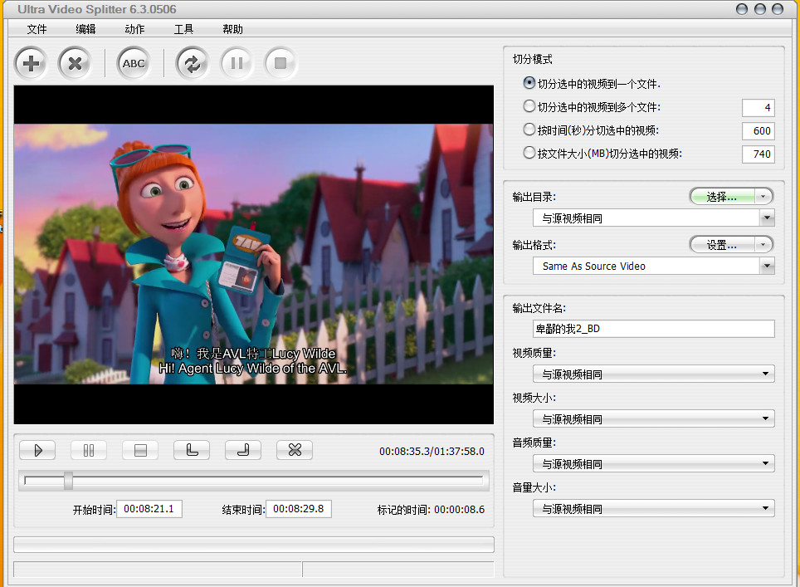800x587 pixels.
Task: Open the 视频质量 dropdown
Action: click(767, 374)
